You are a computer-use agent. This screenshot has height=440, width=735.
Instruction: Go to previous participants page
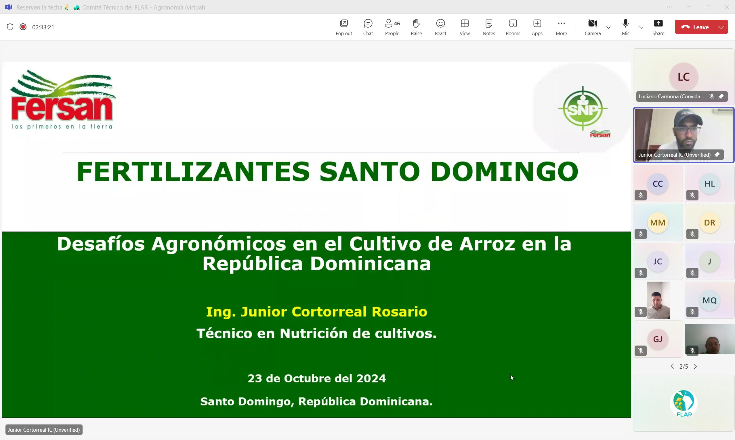(672, 367)
